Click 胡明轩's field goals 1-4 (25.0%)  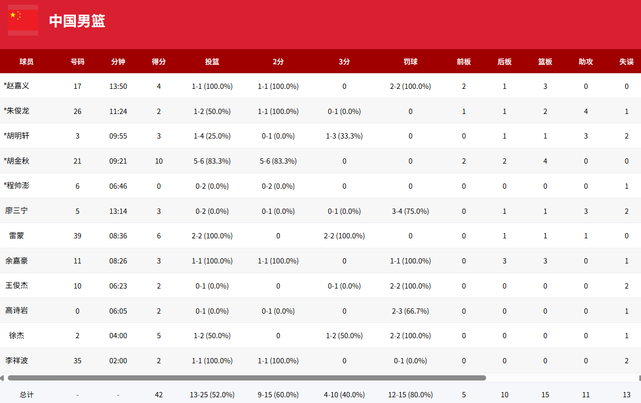click(x=212, y=136)
